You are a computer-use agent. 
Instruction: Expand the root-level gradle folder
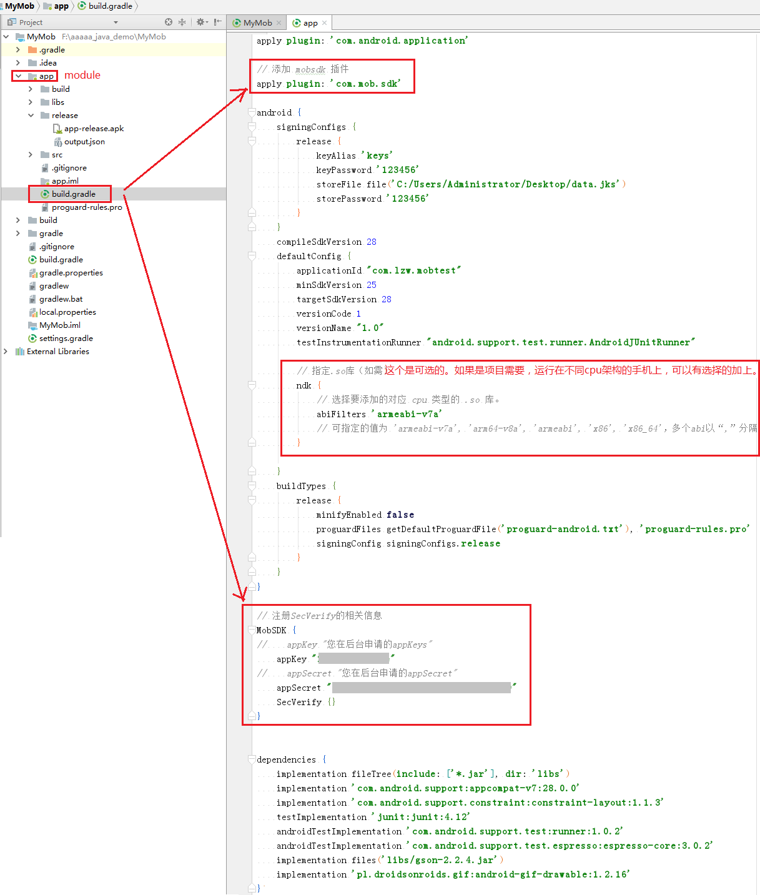[17, 234]
